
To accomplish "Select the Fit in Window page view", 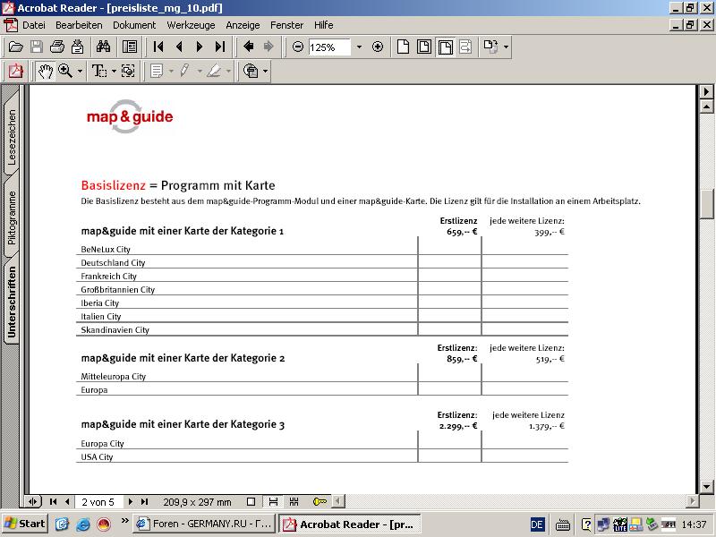I will (424, 47).
